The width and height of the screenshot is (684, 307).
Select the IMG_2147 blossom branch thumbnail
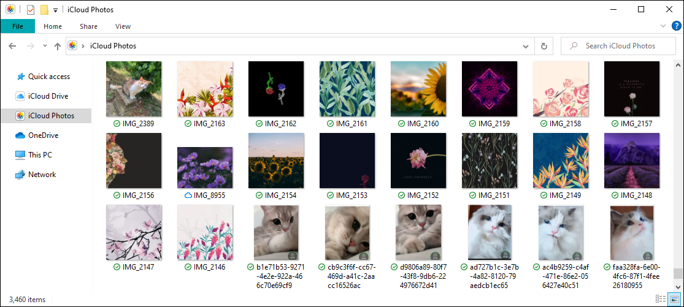(134, 232)
